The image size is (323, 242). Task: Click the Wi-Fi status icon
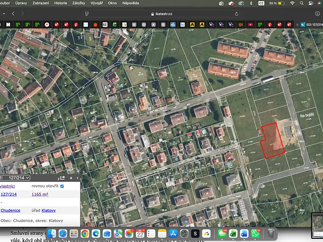click(x=292, y=3)
